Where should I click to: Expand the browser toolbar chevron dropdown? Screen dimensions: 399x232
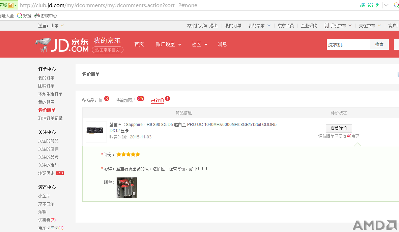coord(386,5)
